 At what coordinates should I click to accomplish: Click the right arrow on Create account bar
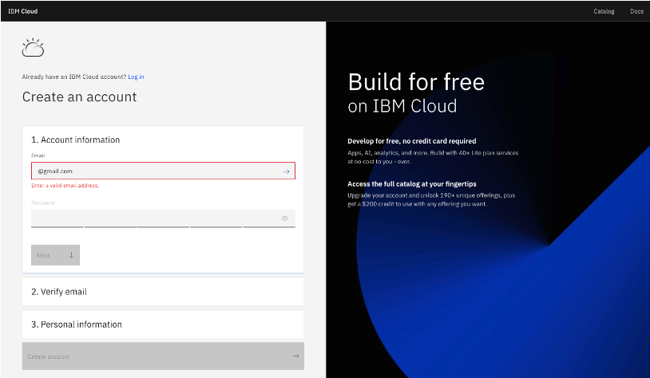[x=295, y=356]
